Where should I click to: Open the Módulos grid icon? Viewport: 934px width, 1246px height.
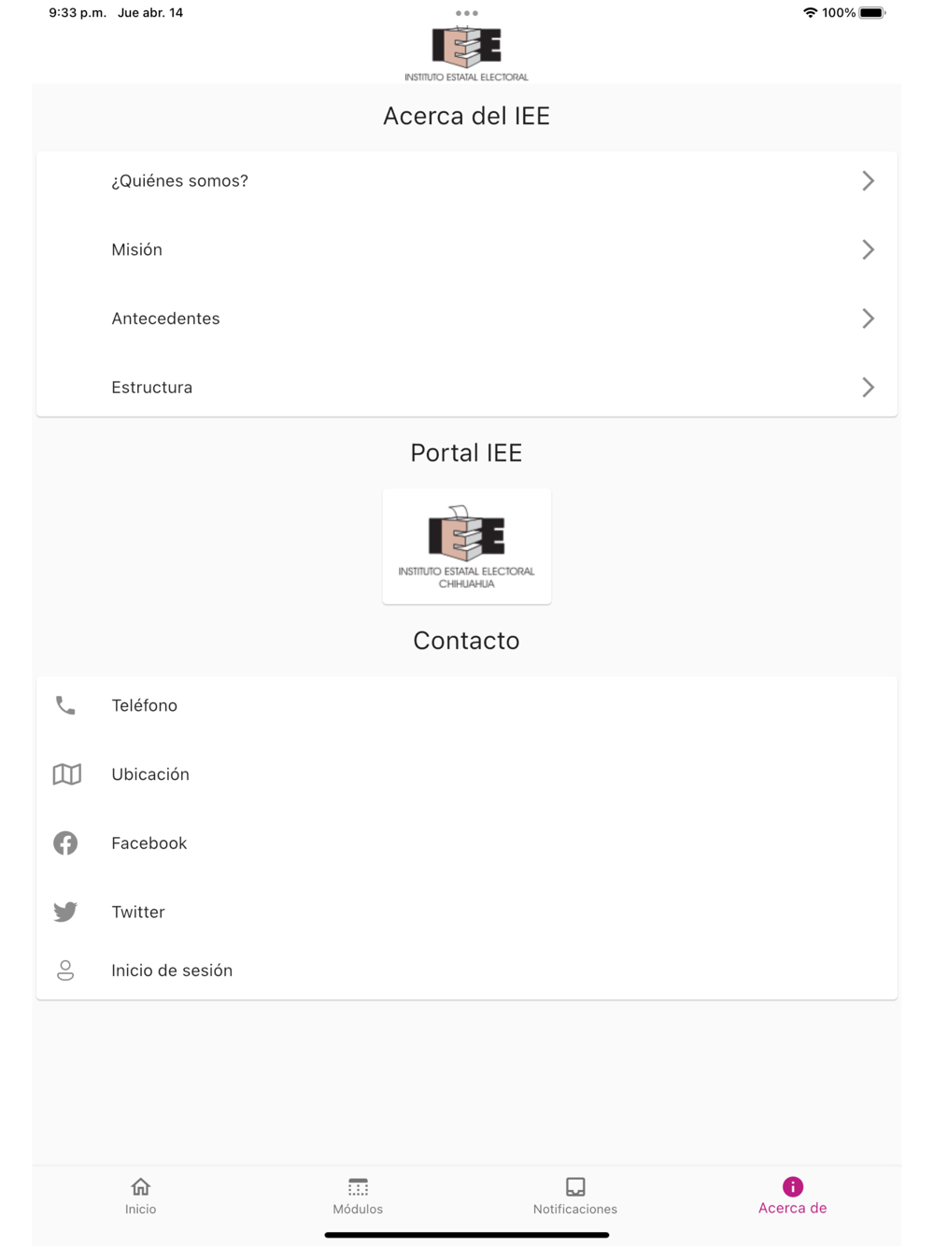coord(358,1186)
